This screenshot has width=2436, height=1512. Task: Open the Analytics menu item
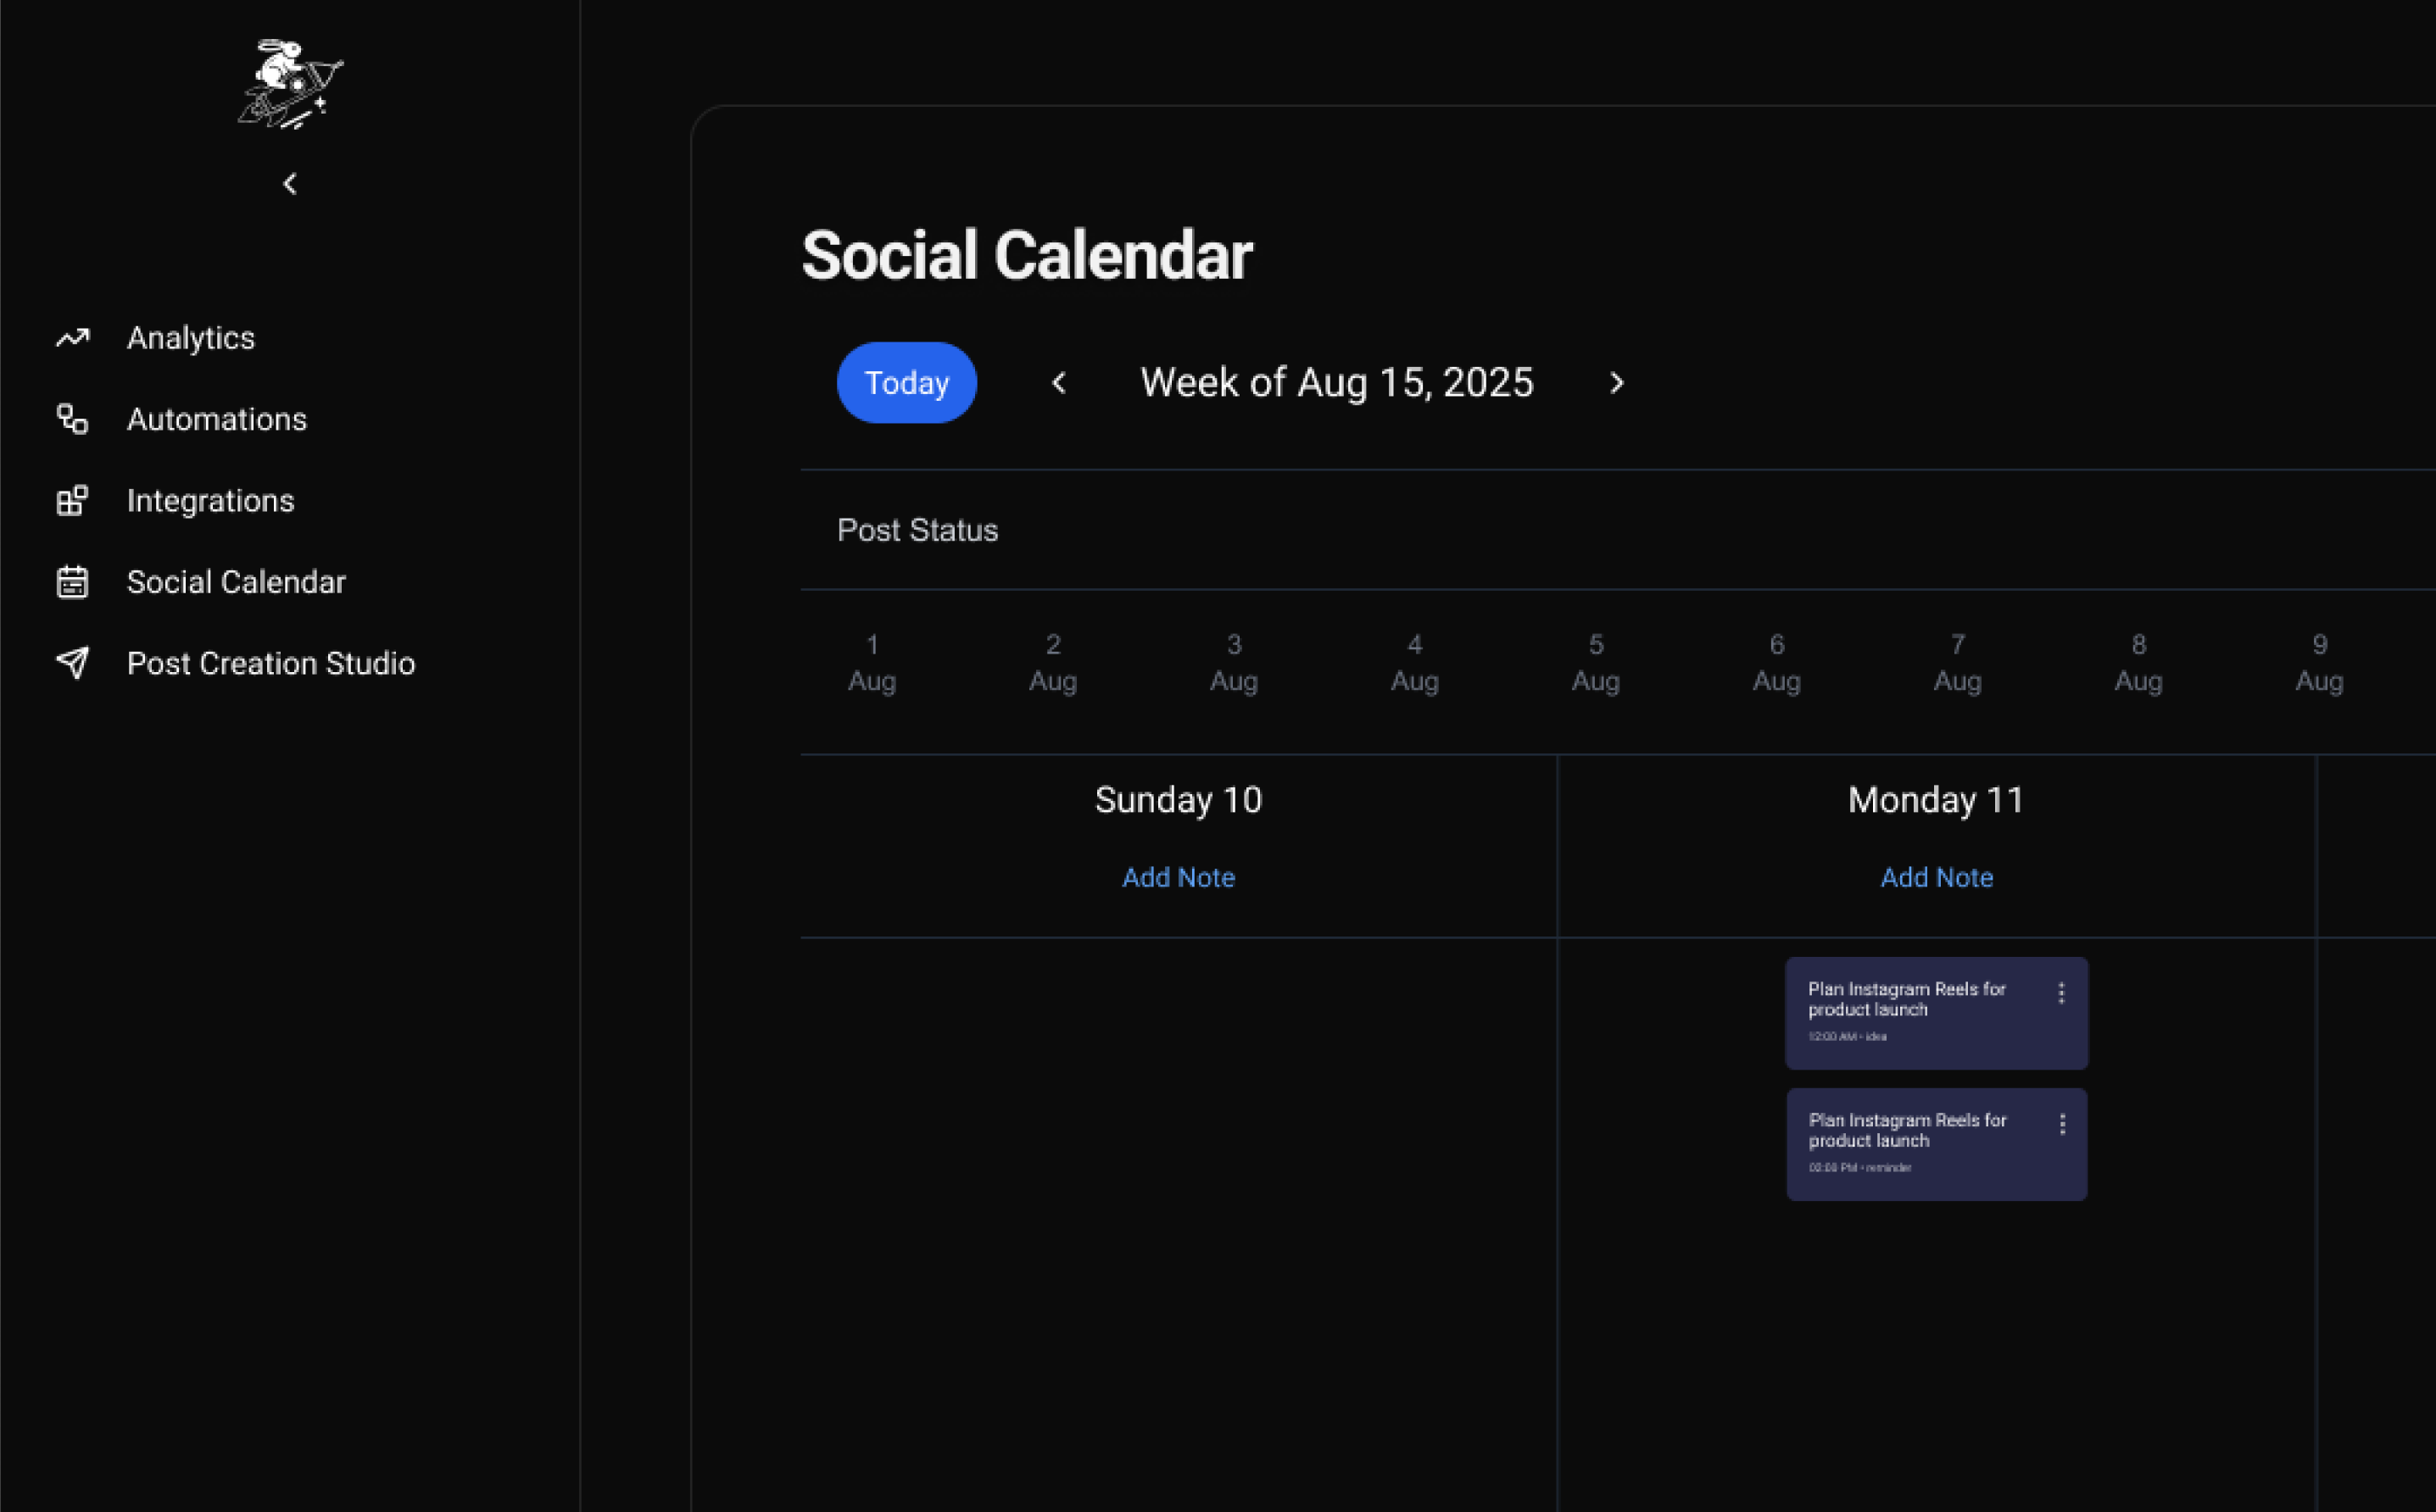pos(190,338)
